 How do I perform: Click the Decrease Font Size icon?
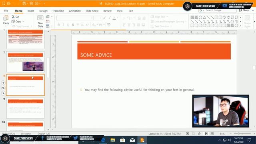tap(110, 18)
